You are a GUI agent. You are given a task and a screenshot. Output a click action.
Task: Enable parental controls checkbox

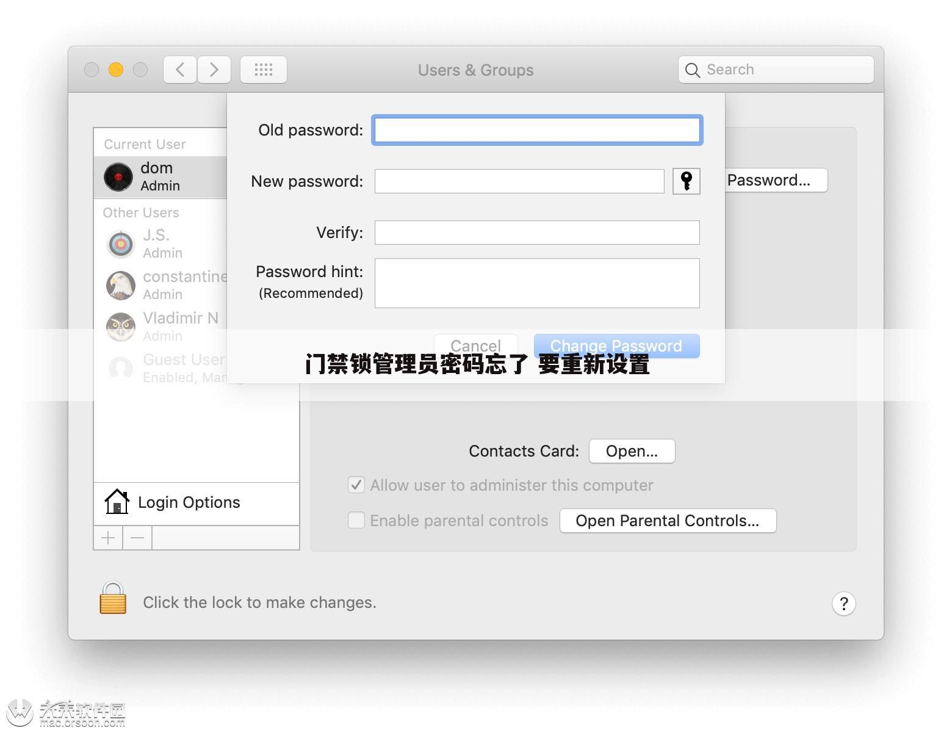(x=356, y=520)
